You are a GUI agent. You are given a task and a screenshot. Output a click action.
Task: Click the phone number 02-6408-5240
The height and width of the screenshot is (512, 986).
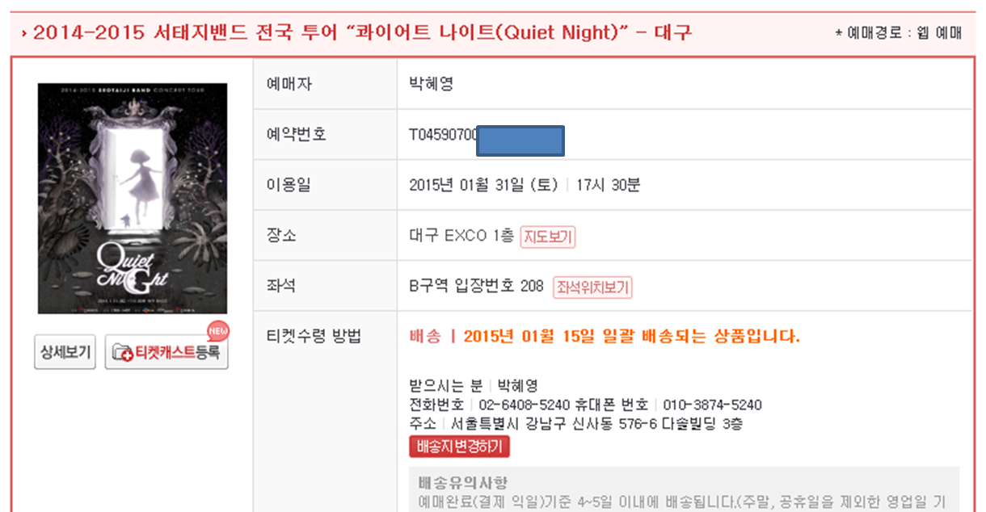pyautogui.click(x=525, y=405)
